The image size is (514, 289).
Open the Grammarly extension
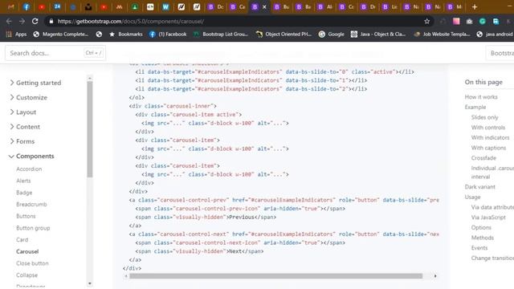point(483,22)
